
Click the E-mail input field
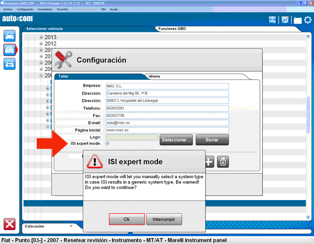pos(167,123)
